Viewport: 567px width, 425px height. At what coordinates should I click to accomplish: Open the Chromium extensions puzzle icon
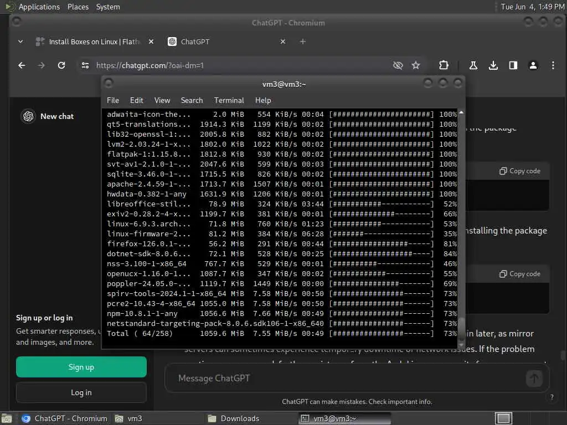444,65
